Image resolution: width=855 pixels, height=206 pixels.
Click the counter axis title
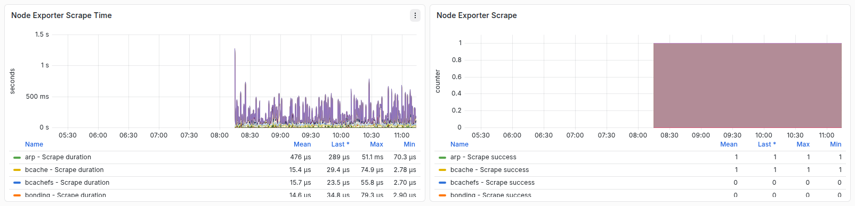[x=438, y=81]
